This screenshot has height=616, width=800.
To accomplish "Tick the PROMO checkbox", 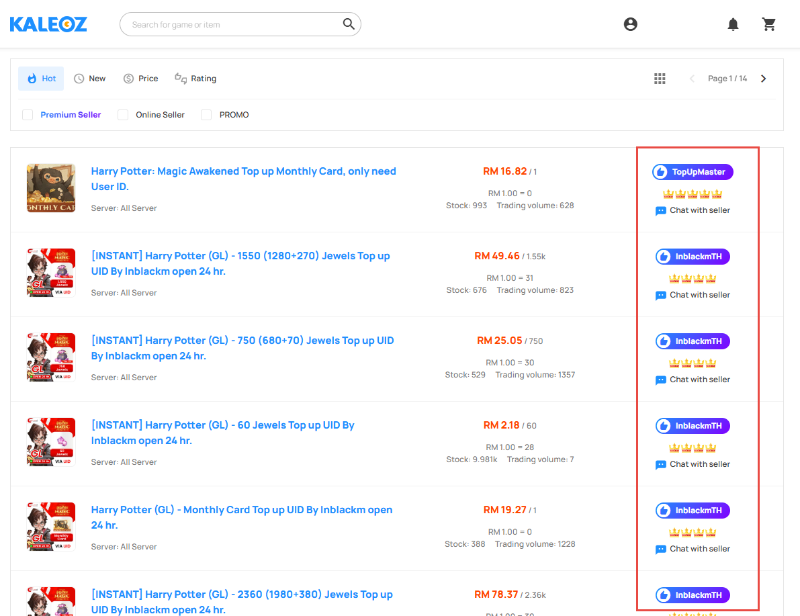I will pyautogui.click(x=206, y=115).
